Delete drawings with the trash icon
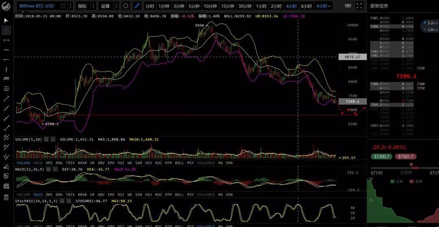The width and height of the screenshot is (439, 227). pyautogui.click(x=6, y=197)
